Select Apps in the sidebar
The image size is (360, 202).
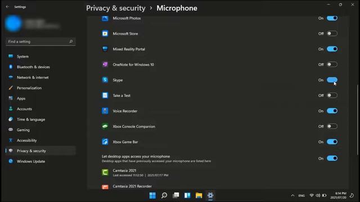(40, 99)
